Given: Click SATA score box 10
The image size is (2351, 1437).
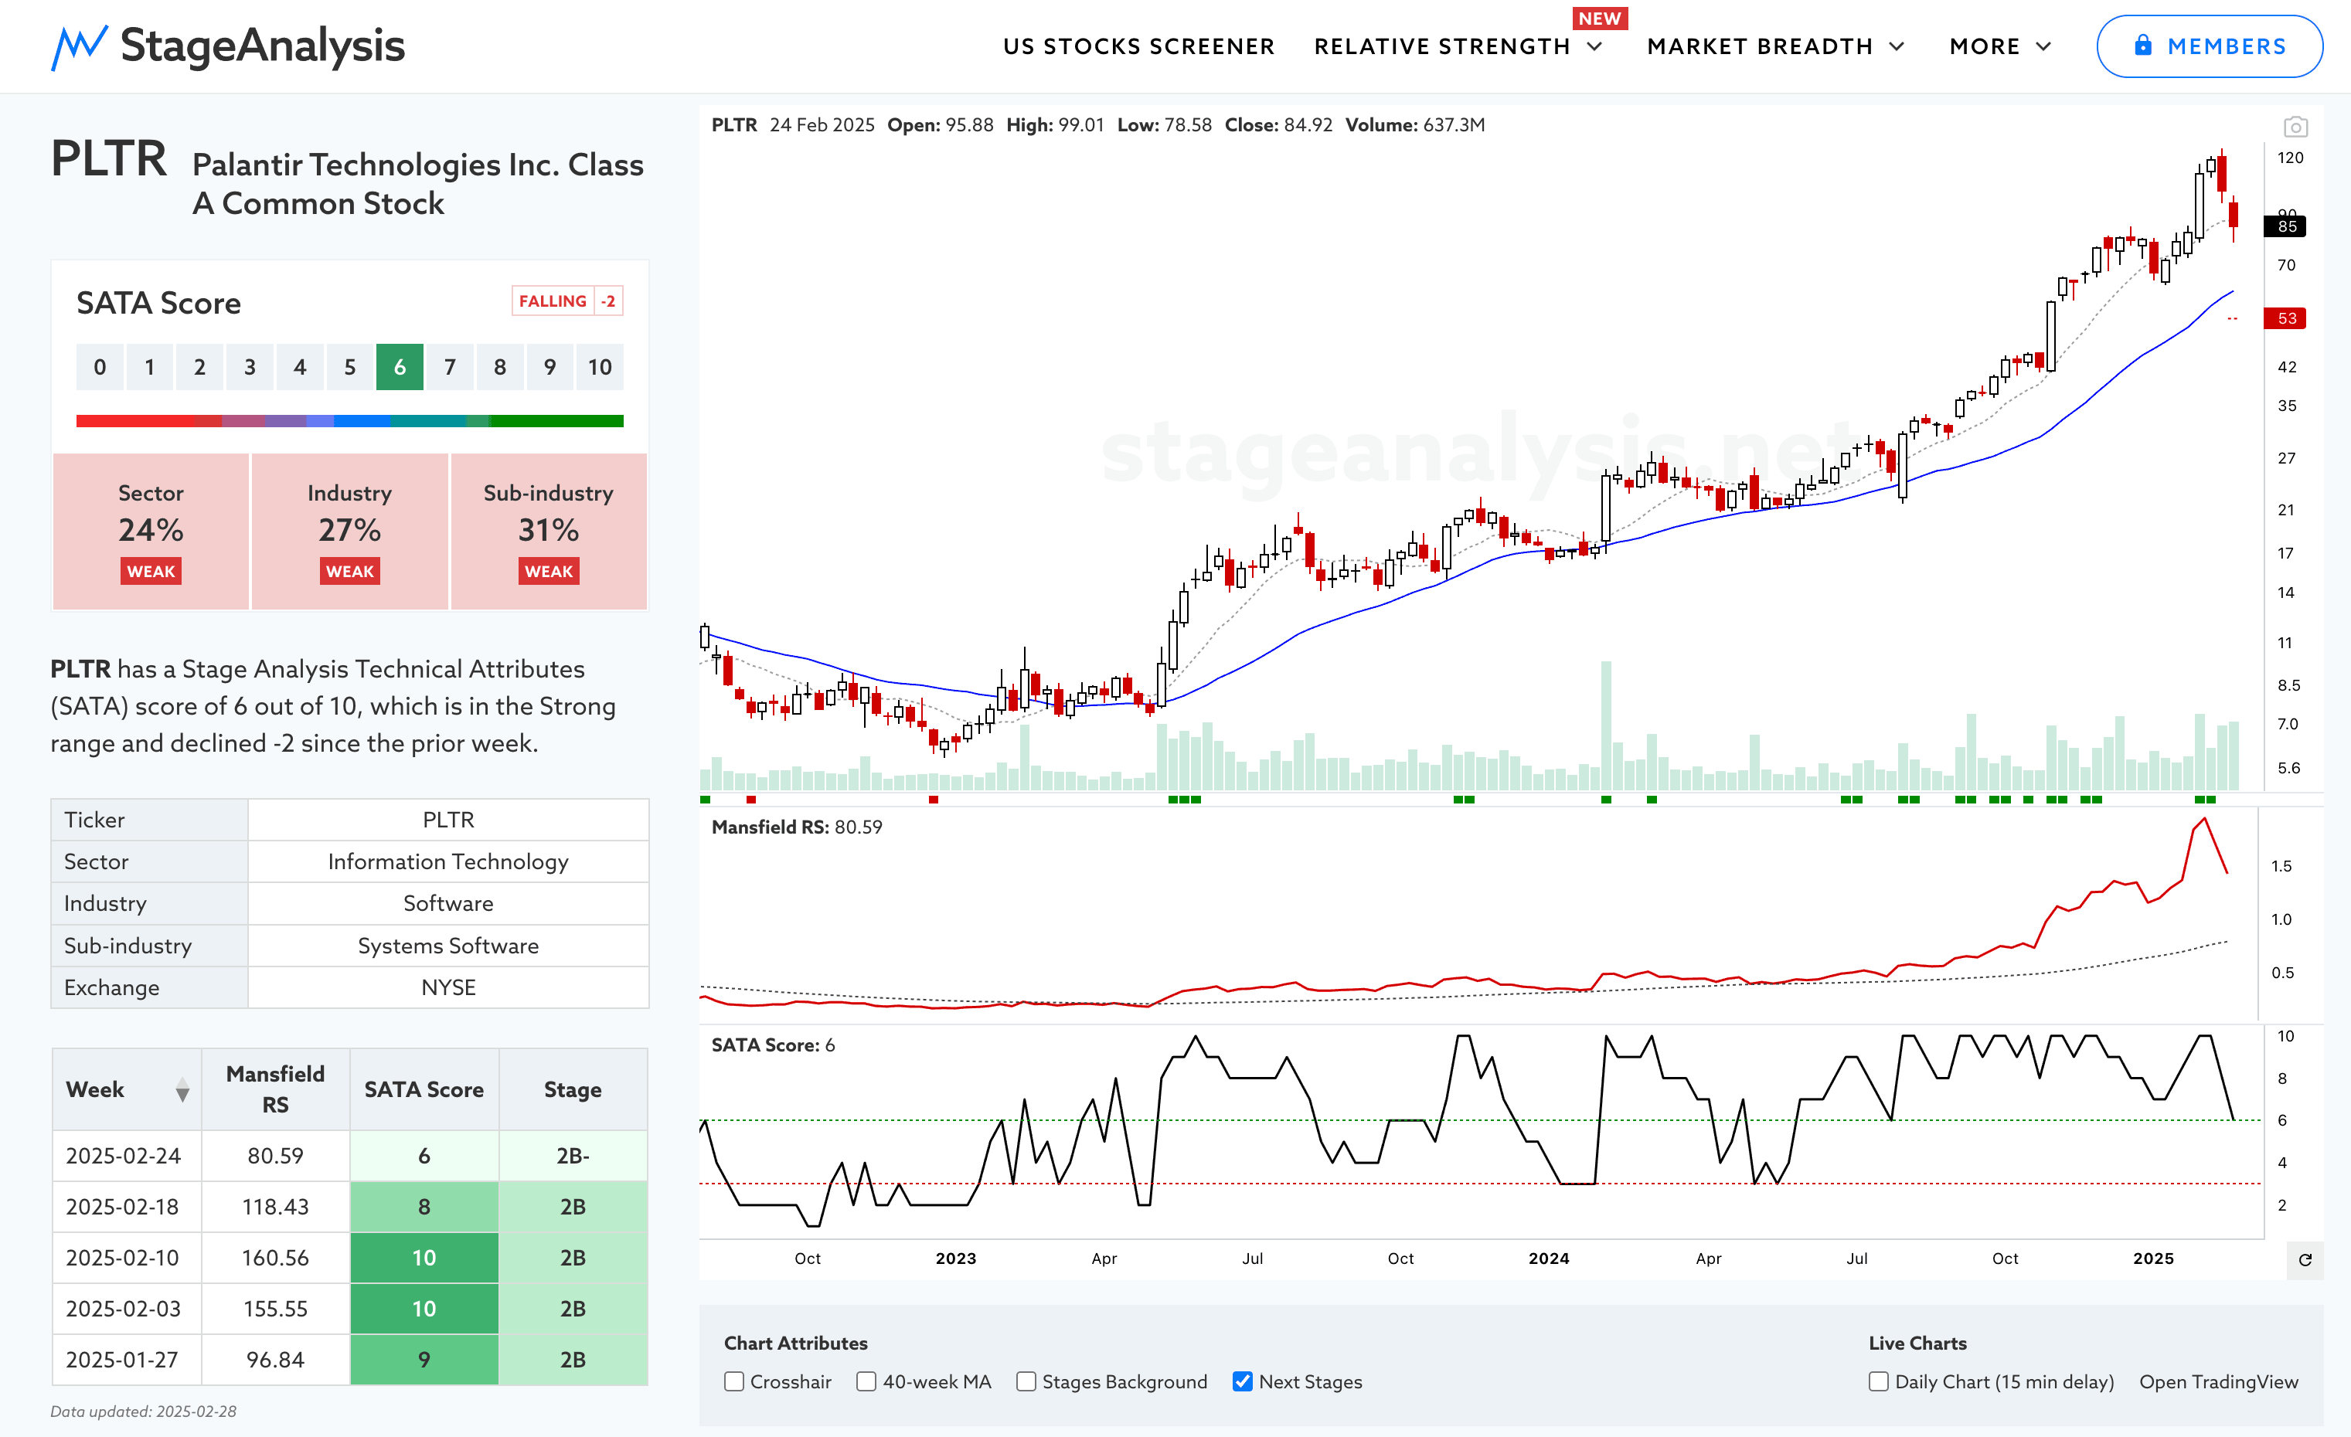Looking at the screenshot, I should click(601, 367).
